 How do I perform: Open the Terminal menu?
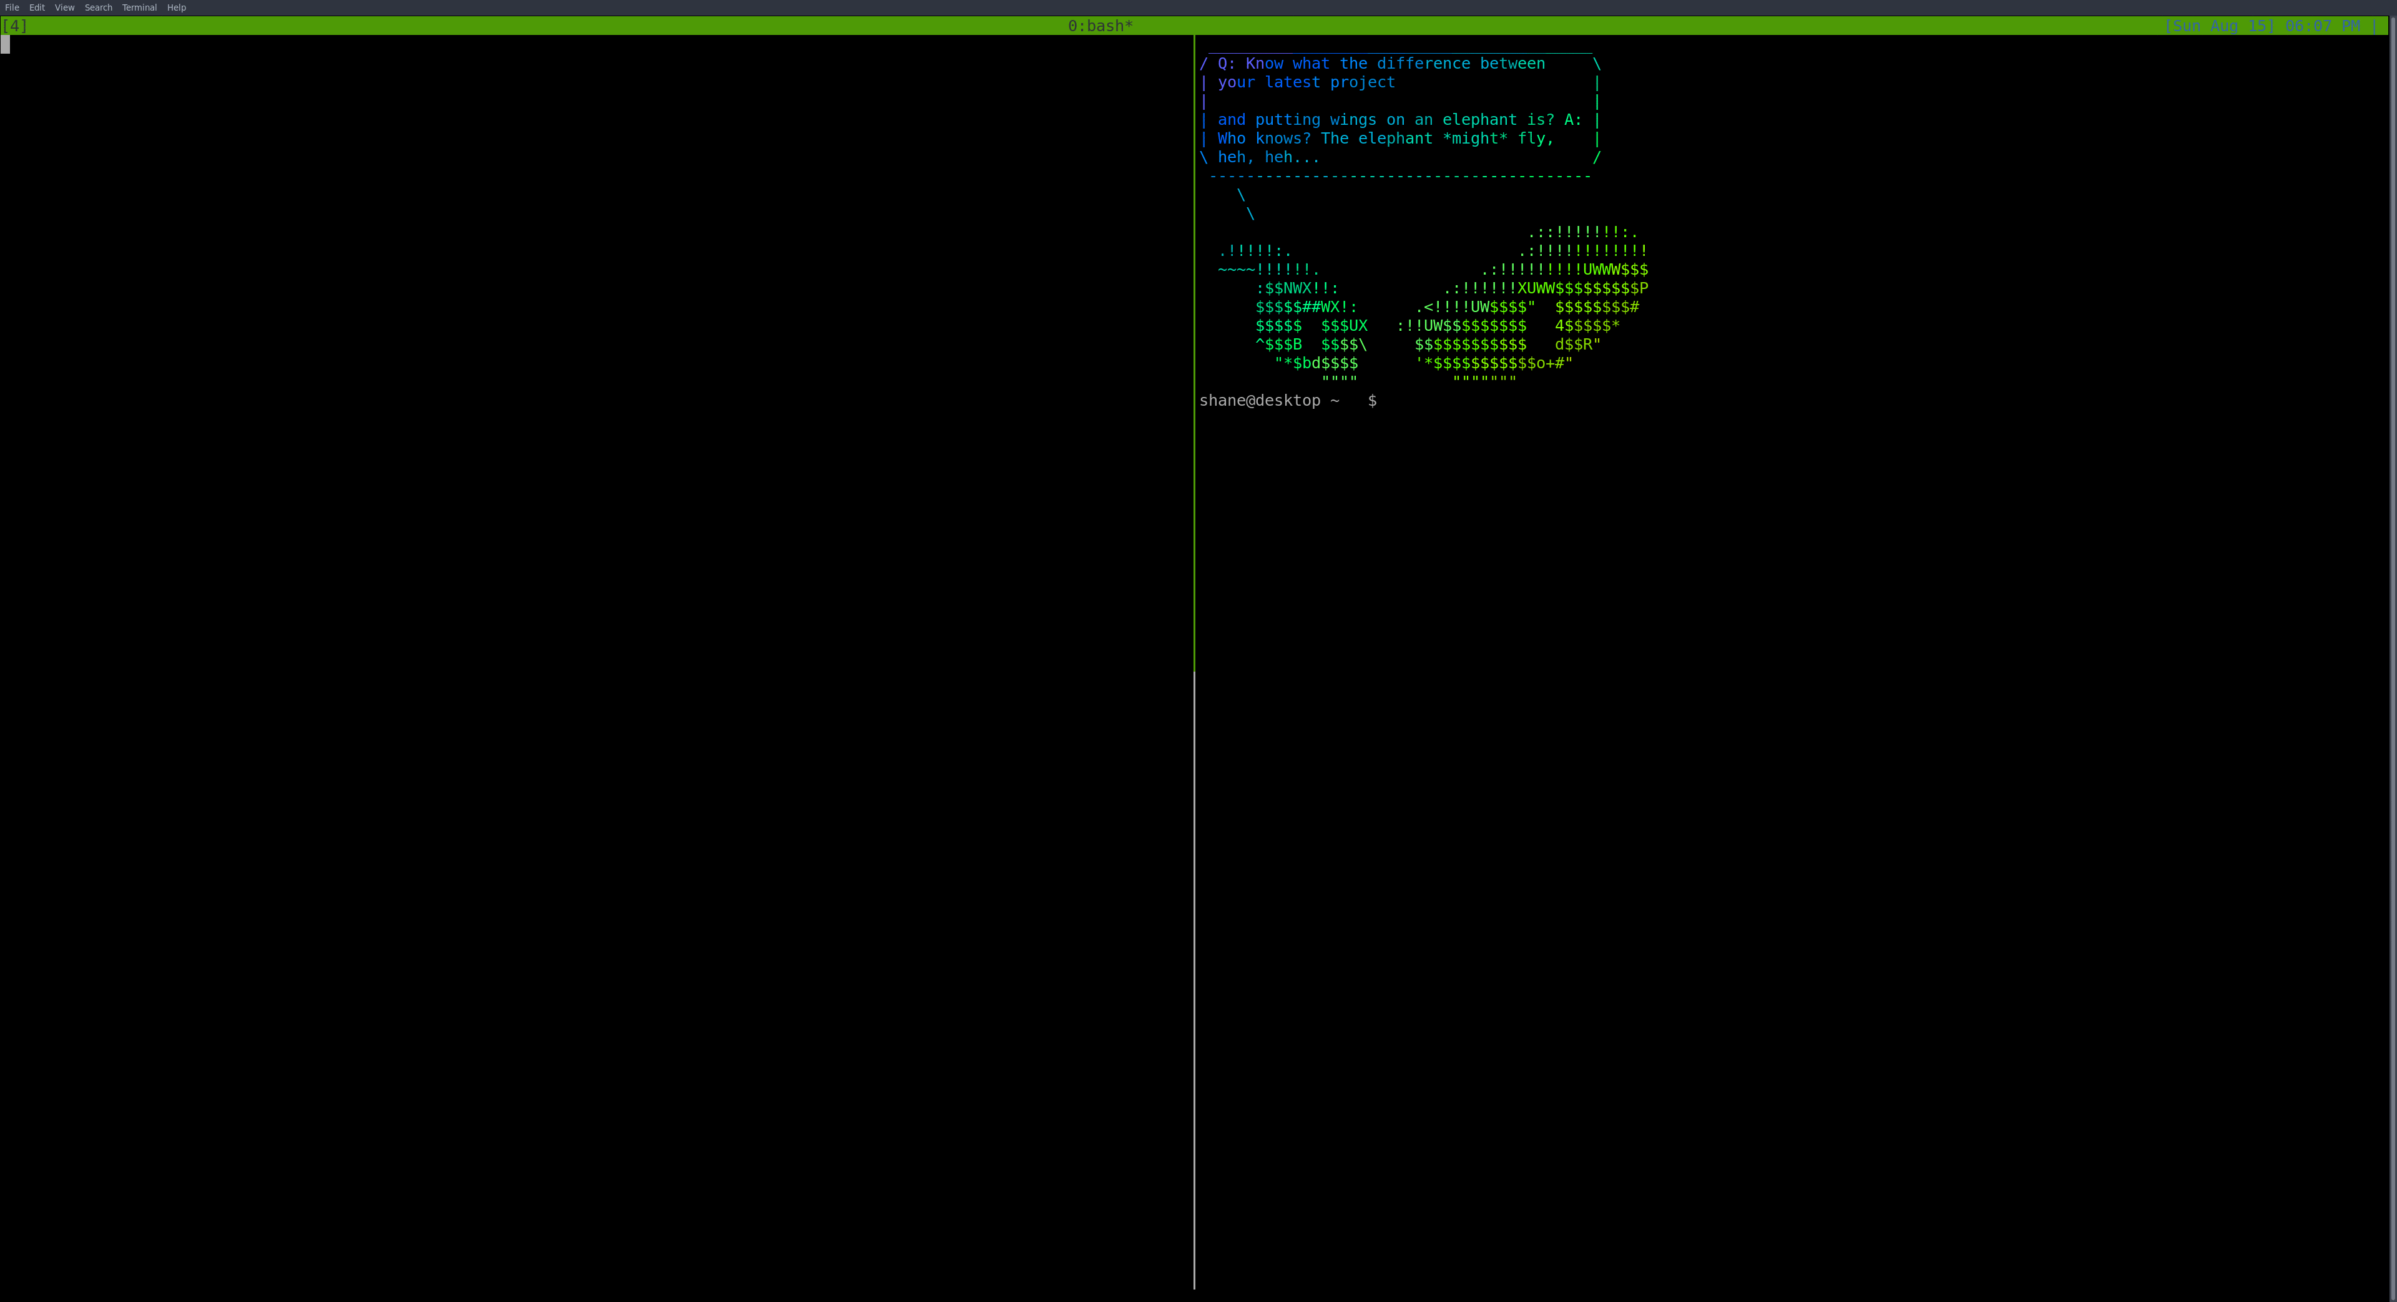[x=140, y=7]
